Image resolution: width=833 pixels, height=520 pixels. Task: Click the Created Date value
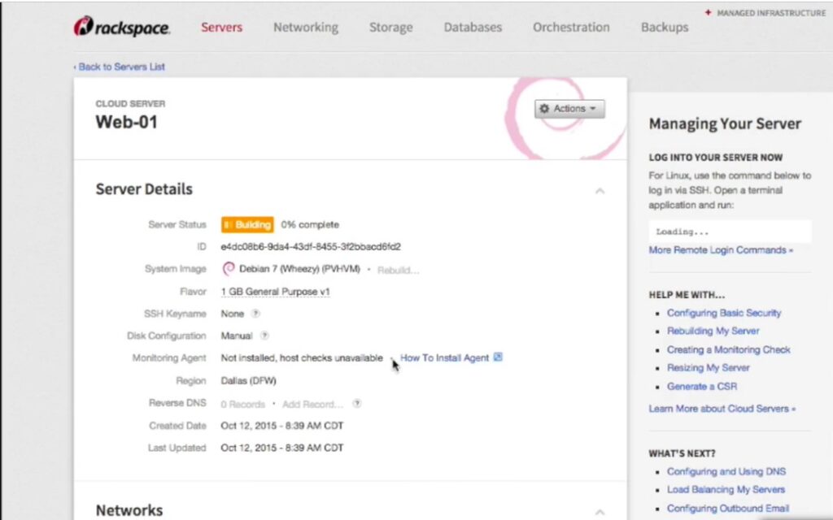(x=282, y=426)
